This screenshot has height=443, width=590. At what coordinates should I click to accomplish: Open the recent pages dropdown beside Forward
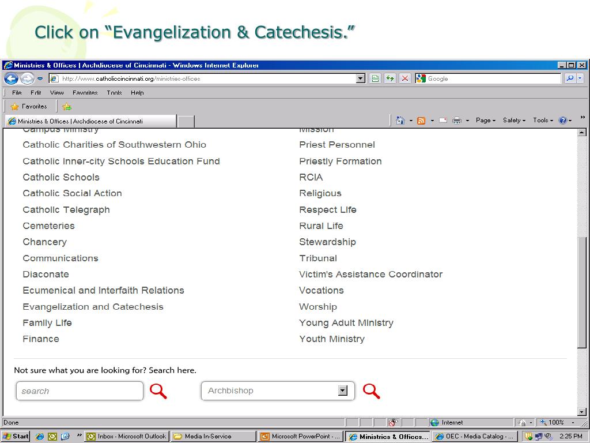(x=40, y=78)
